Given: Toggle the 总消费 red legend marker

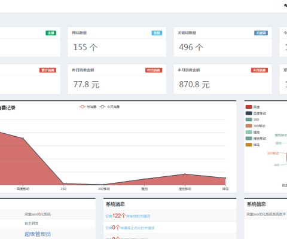Looking at the screenshot, I should [82, 107].
